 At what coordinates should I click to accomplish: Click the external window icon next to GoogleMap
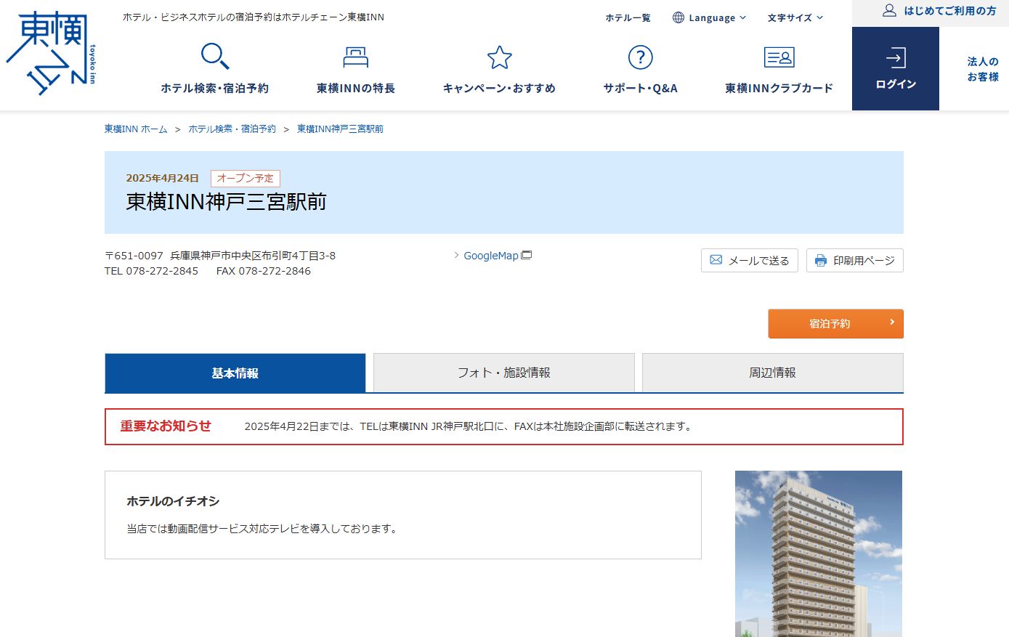point(527,255)
